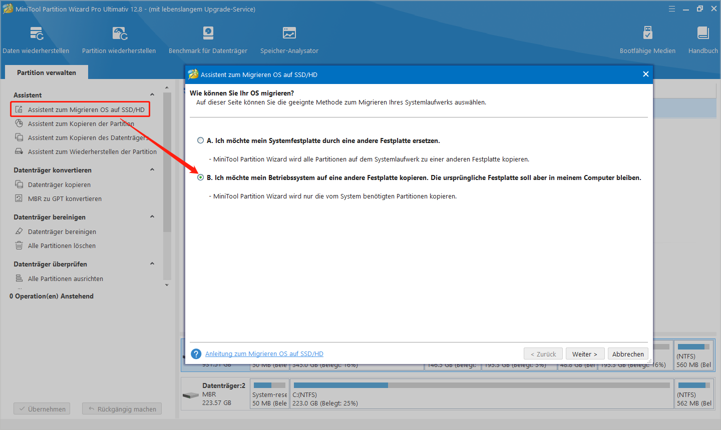Click icon beside Assistent zum Kopieren der Partition

[19, 123]
